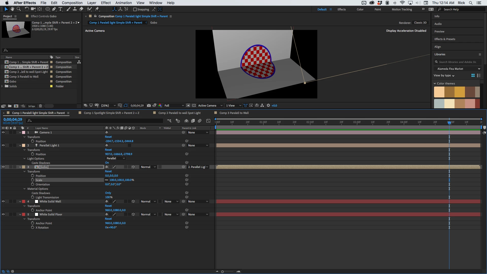Select the Hand tool

click(12, 9)
